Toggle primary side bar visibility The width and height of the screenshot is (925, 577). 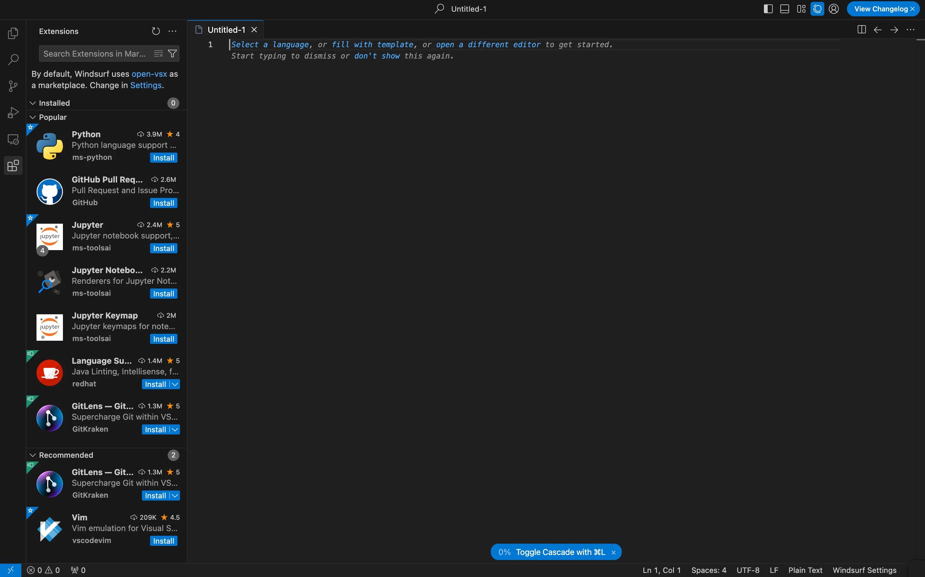coord(768,9)
